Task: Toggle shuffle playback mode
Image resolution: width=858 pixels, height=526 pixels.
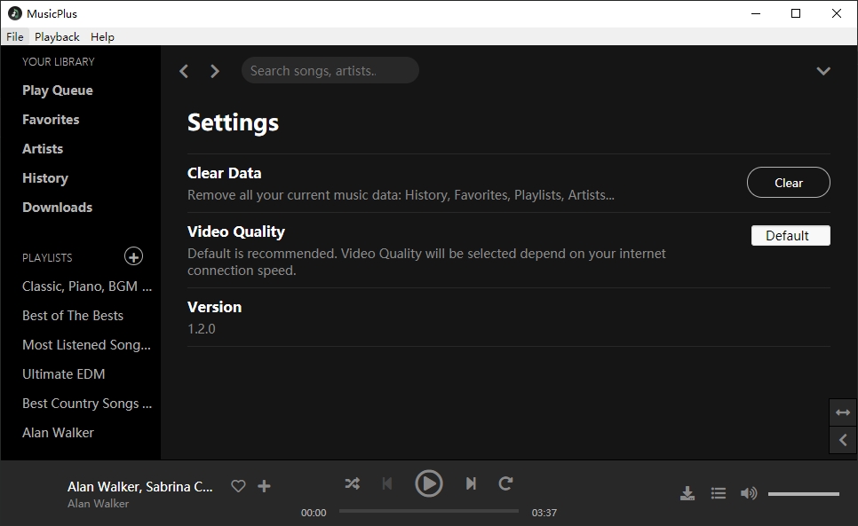Action: pyautogui.click(x=353, y=483)
